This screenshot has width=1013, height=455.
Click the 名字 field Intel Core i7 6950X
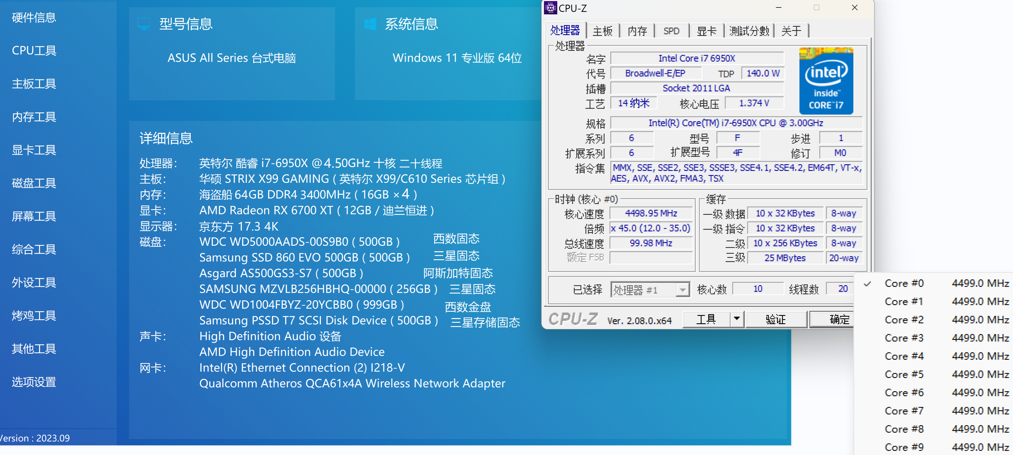point(697,58)
